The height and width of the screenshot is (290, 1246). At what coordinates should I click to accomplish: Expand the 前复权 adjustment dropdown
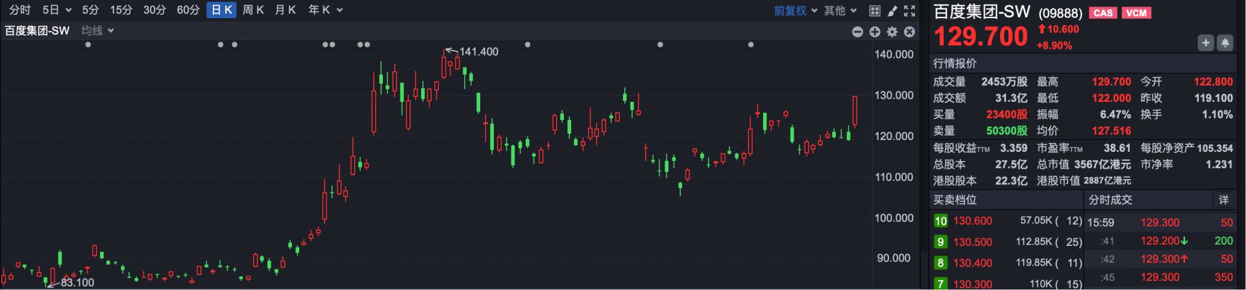(x=795, y=10)
